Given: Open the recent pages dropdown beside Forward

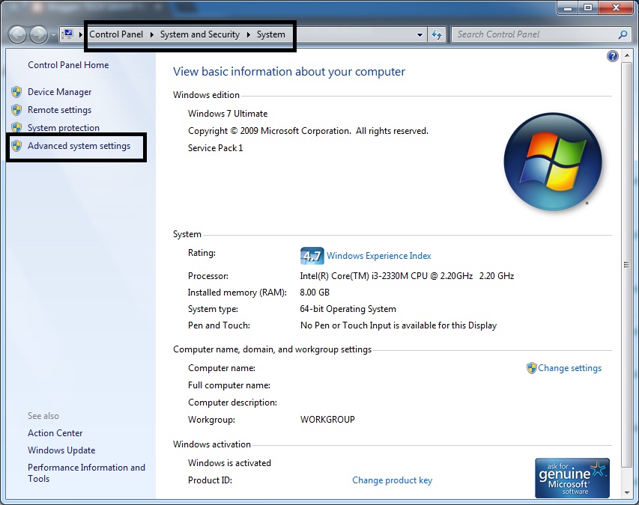Looking at the screenshot, I should point(53,35).
